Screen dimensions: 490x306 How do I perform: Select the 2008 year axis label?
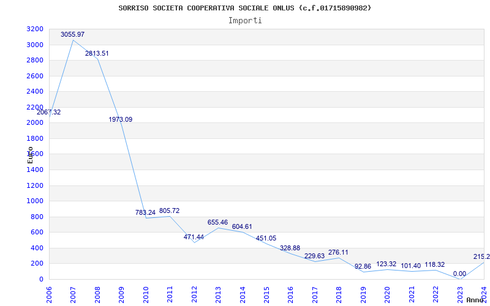(97, 296)
